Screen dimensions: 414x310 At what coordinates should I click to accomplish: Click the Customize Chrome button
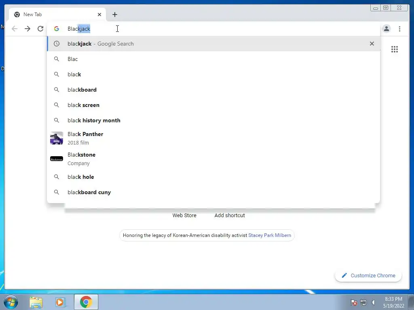368,275
